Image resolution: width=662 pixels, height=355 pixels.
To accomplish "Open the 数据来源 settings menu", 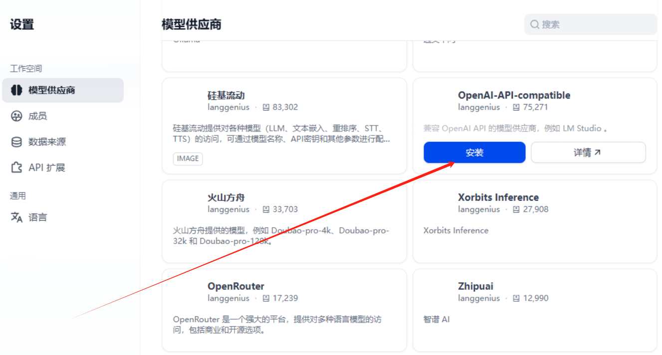I will 63,142.
